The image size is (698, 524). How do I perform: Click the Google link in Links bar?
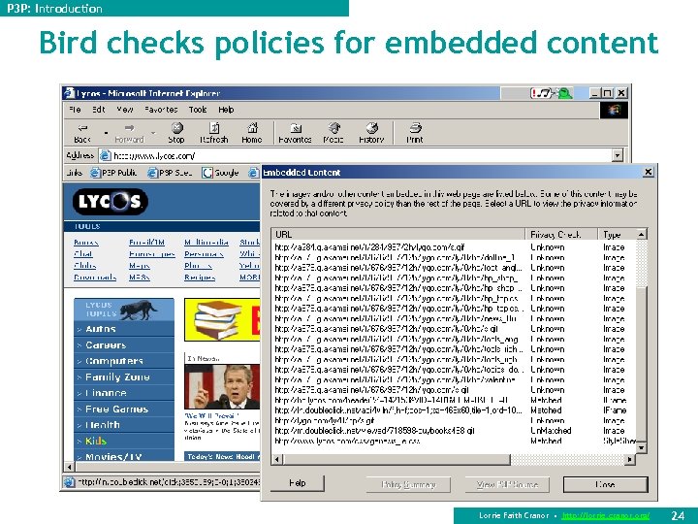(221, 173)
